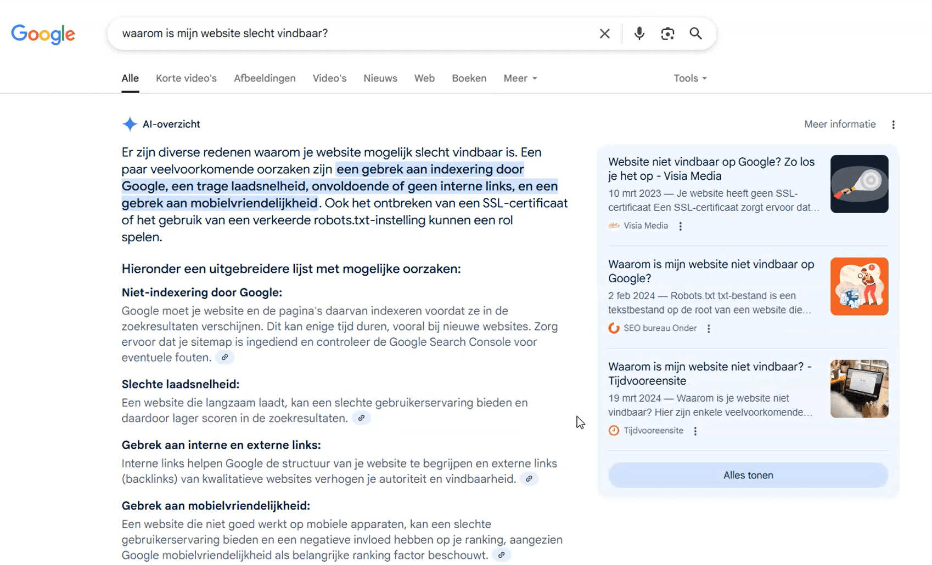Click the 'Niet-indexering door Google:' heading

click(x=202, y=293)
